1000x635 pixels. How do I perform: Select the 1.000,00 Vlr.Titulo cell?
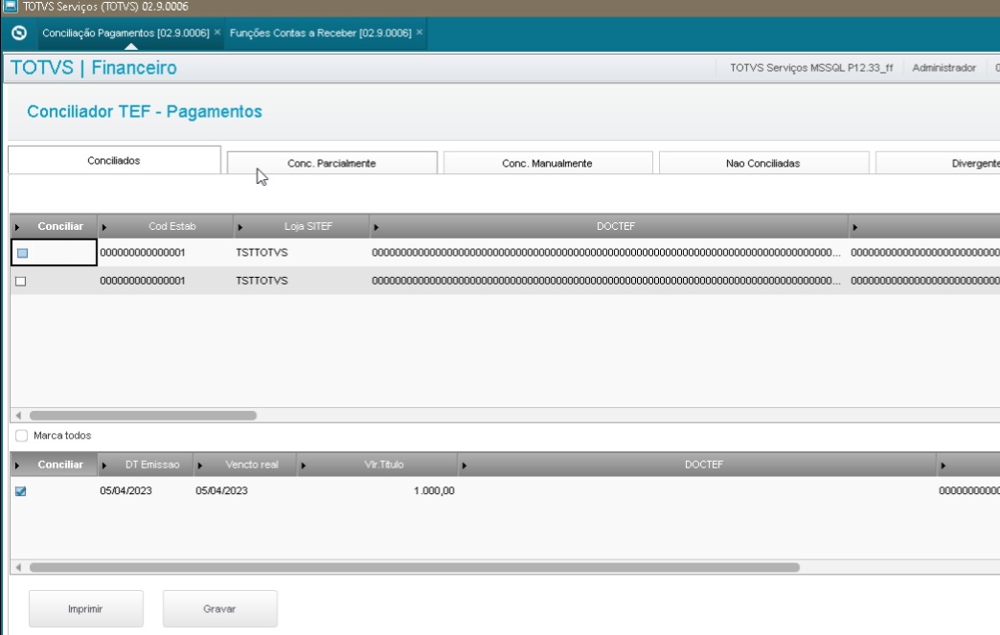tap(377, 491)
